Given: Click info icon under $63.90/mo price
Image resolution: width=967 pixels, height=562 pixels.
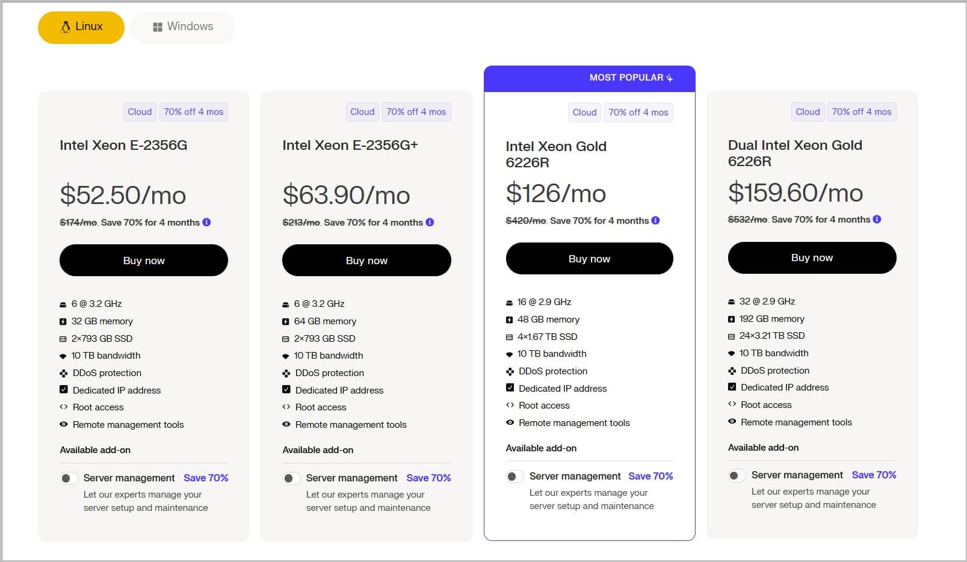Looking at the screenshot, I should point(430,222).
